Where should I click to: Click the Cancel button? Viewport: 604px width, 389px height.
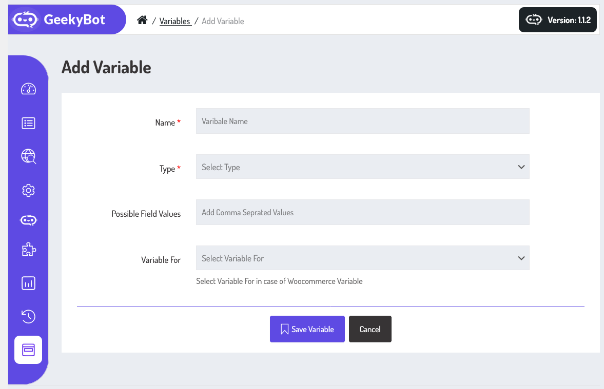tap(370, 329)
